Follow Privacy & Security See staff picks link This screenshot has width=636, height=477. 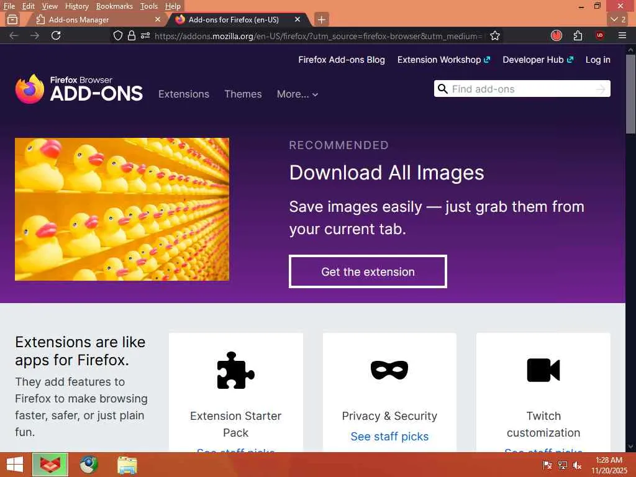pos(389,437)
